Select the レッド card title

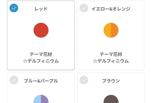[x=41, y=9]
